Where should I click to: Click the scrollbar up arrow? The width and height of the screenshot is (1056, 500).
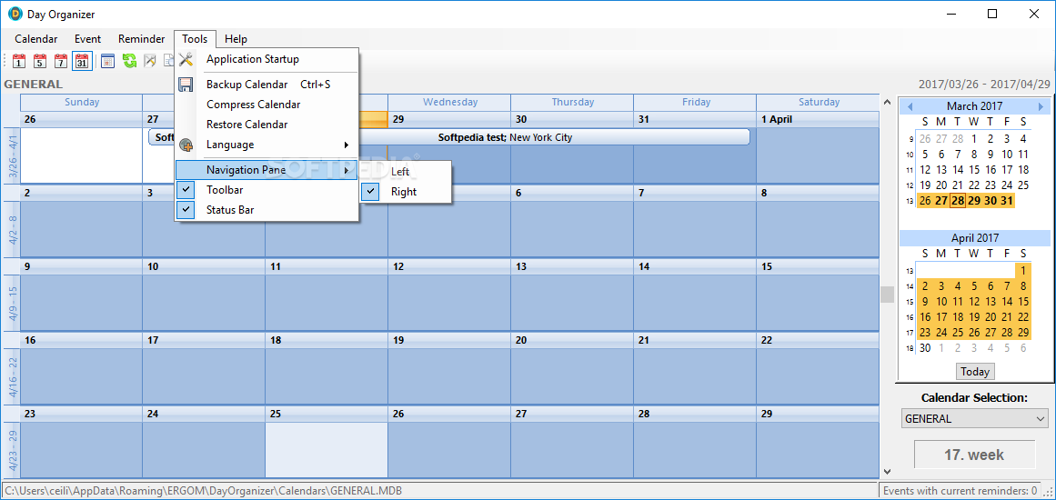(887, 103)
